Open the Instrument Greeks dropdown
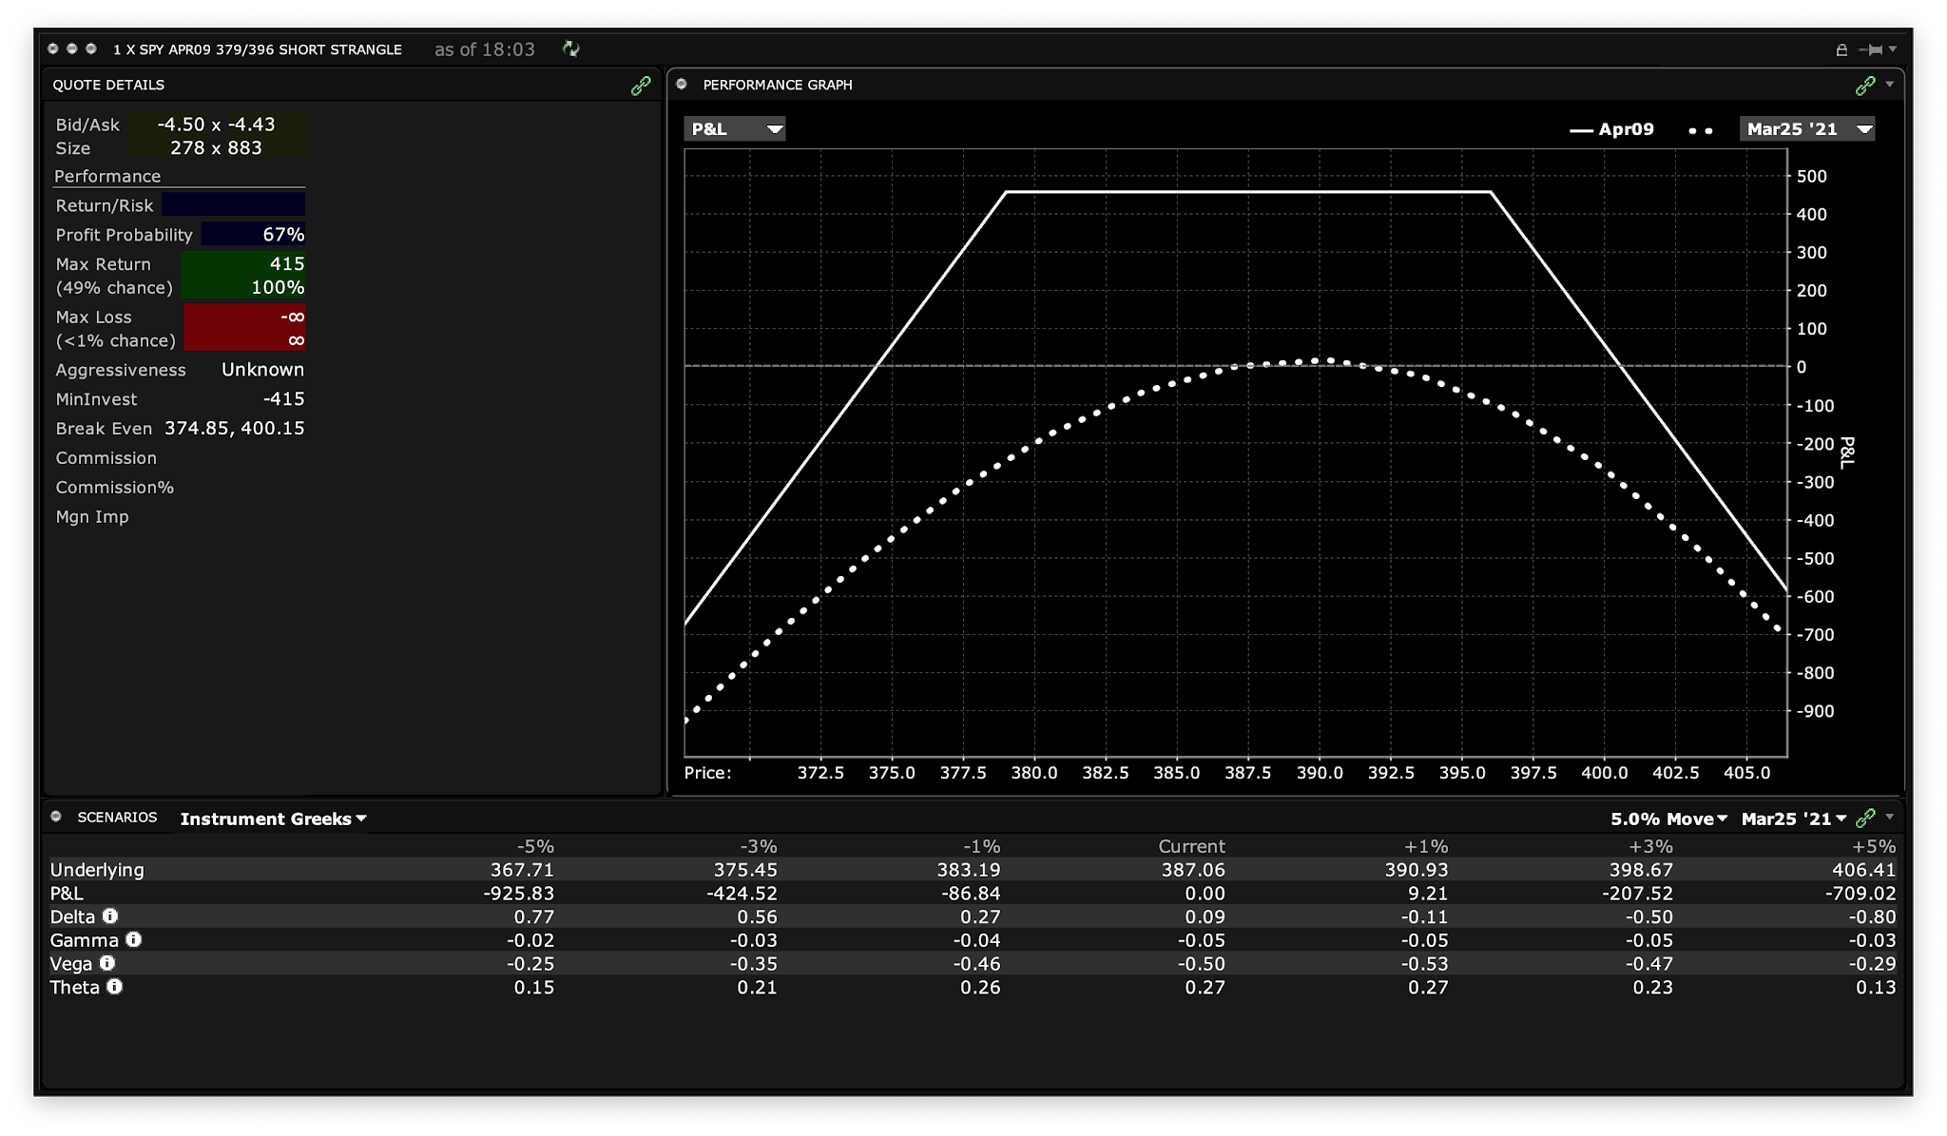 274,818
